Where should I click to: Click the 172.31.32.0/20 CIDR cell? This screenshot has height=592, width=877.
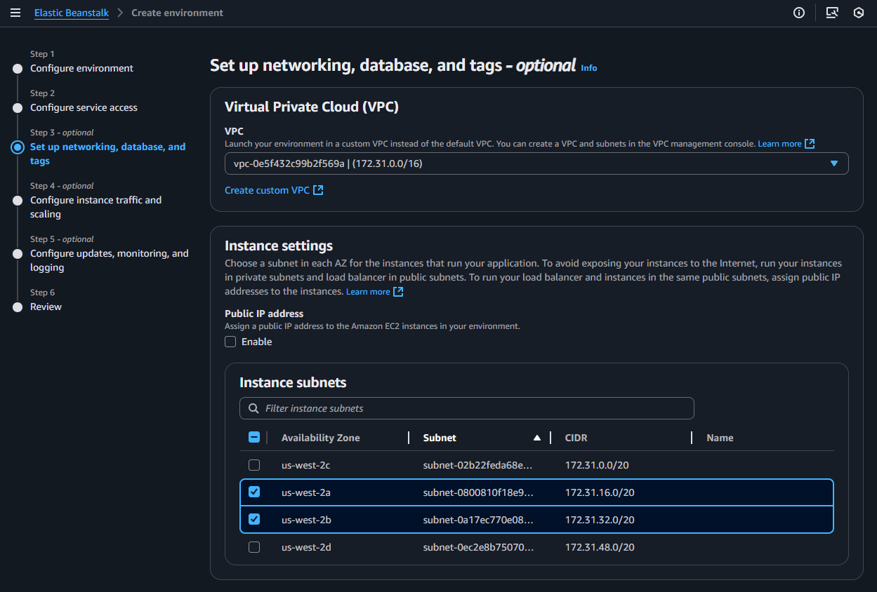(x=600, y=520)
